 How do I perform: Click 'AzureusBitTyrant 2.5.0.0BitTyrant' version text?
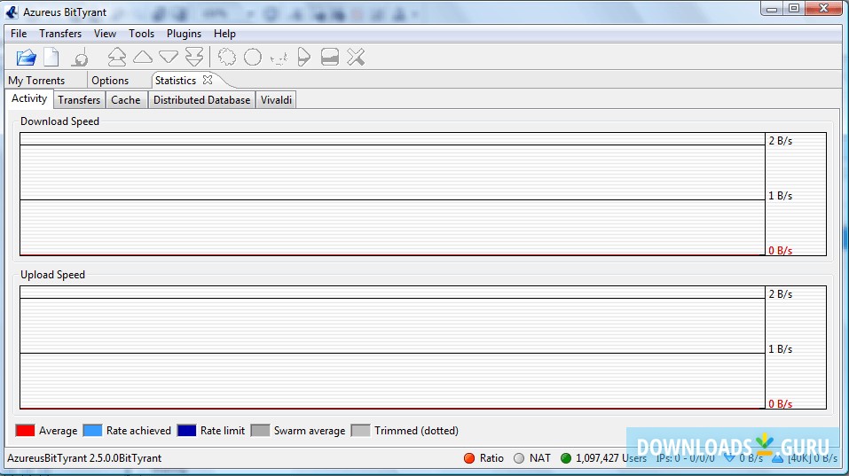(x=84, y=458)
